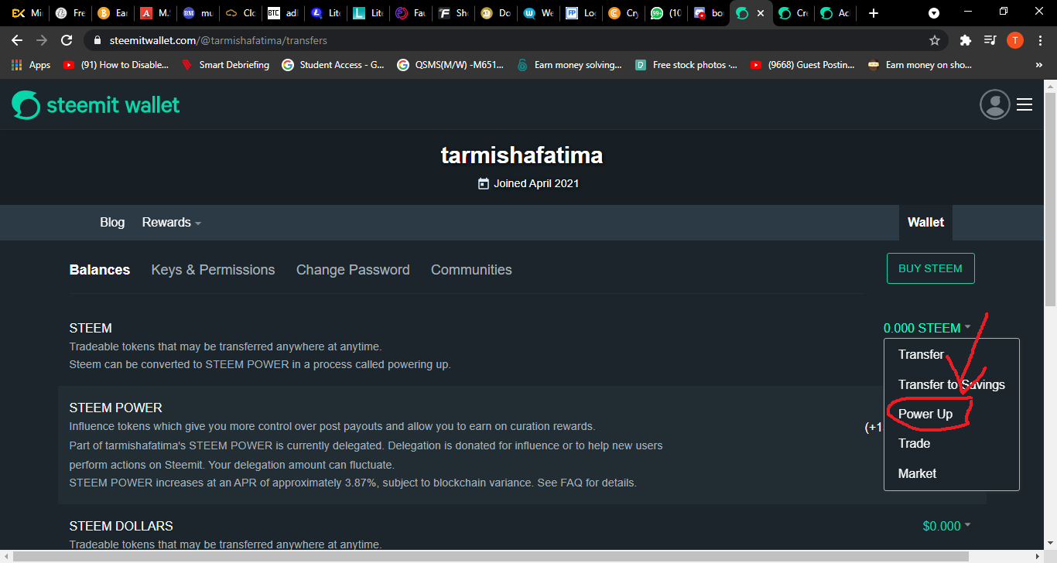Switch to the Bitcoin 'Ea' tab
Viewport: 1057px width, 563px height.
[x=113, y=13]
